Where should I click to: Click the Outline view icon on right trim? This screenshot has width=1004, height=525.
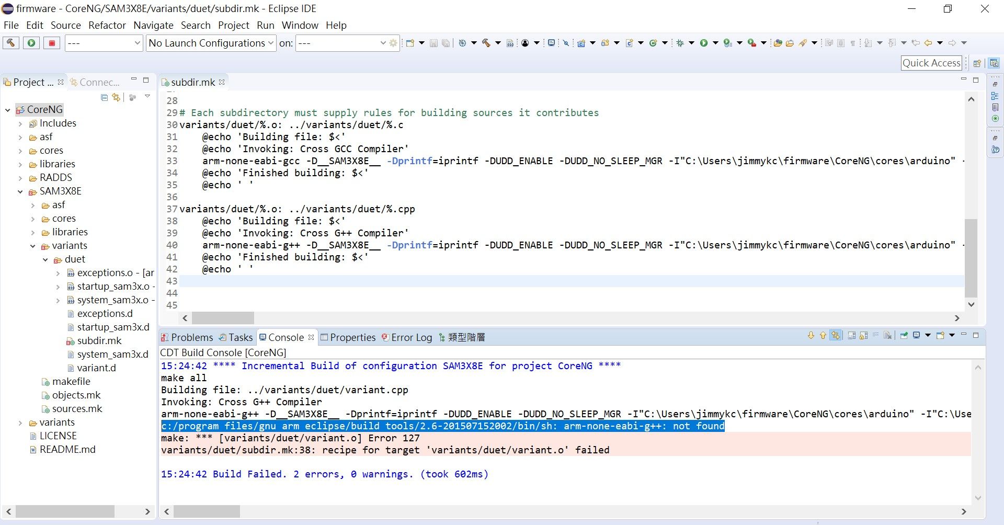pos(995,96)
